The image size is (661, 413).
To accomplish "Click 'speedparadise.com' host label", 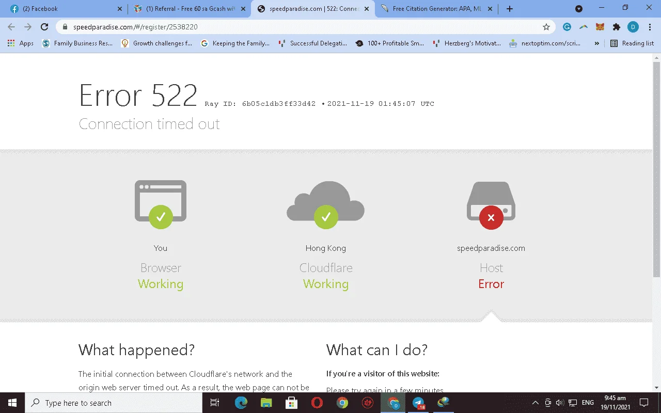I will 491,248.
